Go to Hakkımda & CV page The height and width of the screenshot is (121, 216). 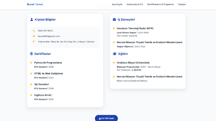tap(135, 4)
